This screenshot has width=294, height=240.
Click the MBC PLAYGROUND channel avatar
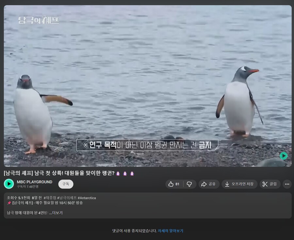coord(8,184)
